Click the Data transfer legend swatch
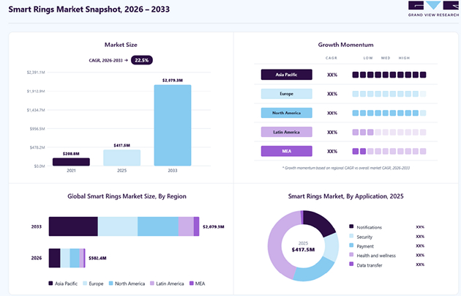This screenshot has height=296, width=461. (x=351, y=264)
